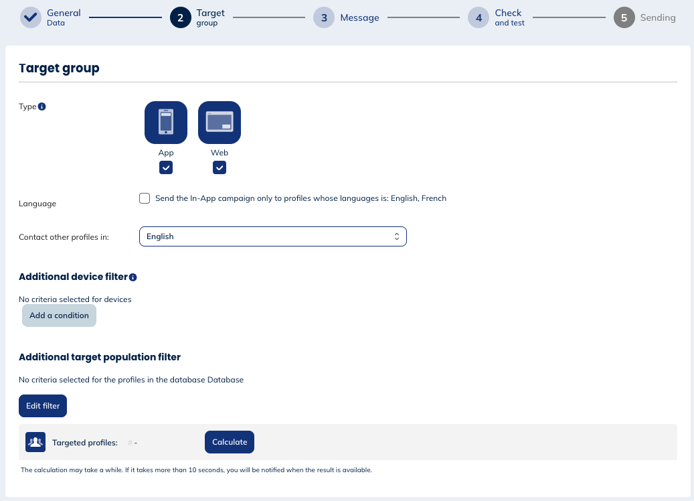
Task: Click Calculate to count targeted profiles
Action: point(230,442)
